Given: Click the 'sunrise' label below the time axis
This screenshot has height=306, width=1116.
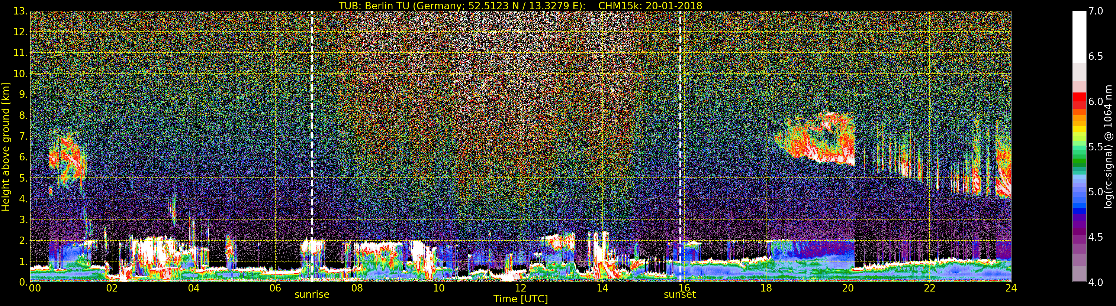Looking at the screenshot, I should [312, 295].
